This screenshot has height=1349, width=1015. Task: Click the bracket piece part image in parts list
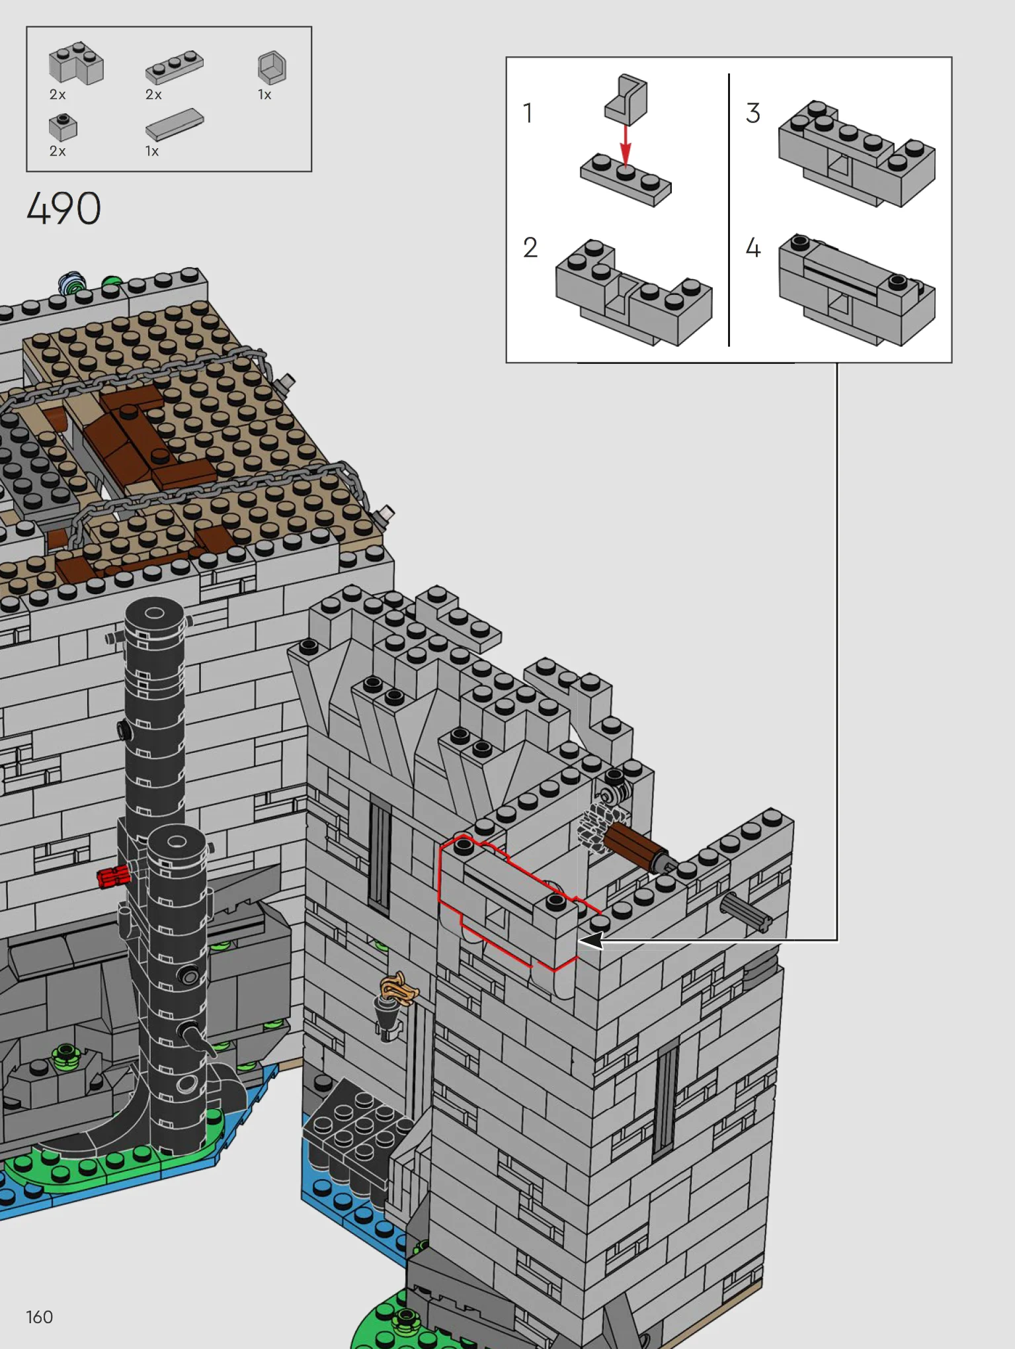coord(272,67)
